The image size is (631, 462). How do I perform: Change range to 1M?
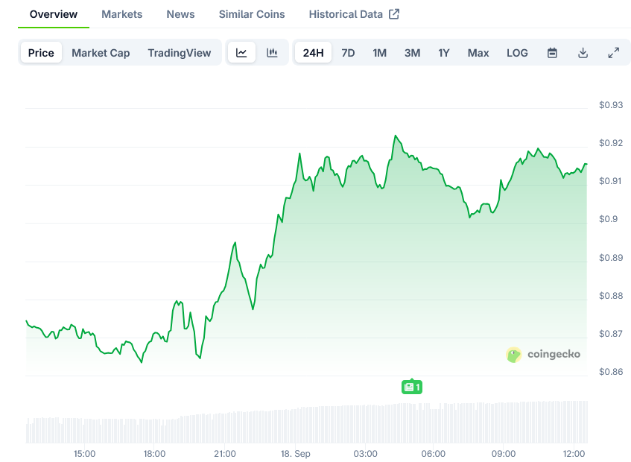379,53
